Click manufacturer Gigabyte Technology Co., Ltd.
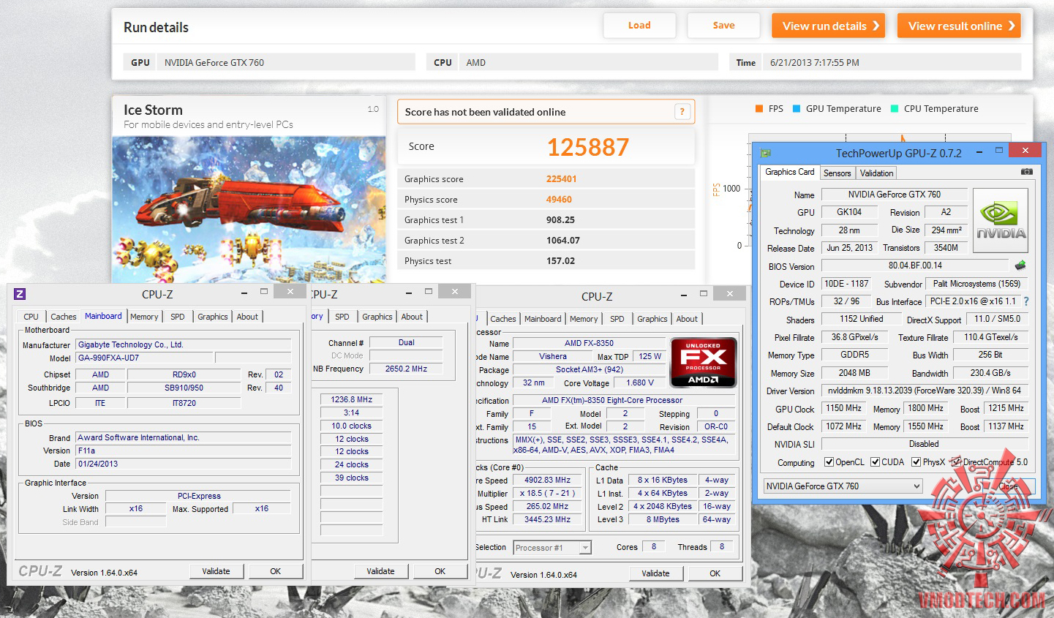Image resolution: width=1054 pixels, height=618 pixels. pos(184,344)
